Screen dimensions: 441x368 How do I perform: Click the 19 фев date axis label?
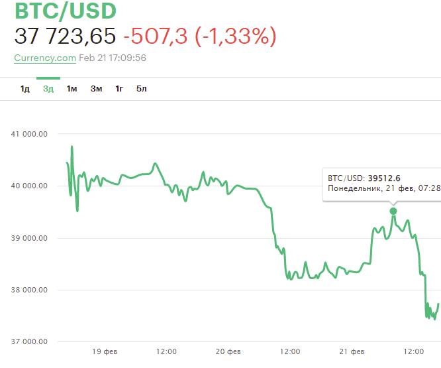pos(105,351)
